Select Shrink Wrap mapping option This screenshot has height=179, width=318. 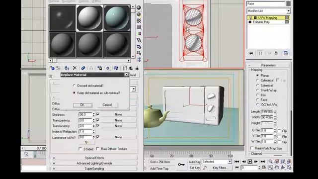(x=257, y=90)
